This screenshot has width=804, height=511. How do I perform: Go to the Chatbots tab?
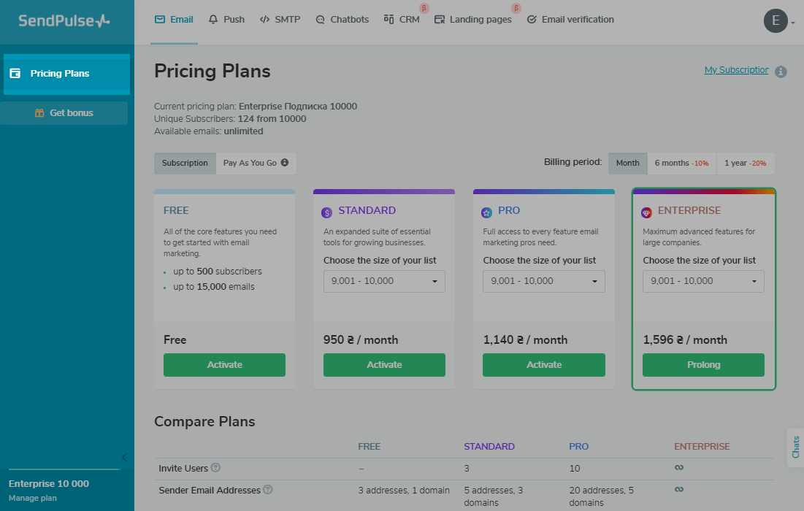click(x=342, y=20)
